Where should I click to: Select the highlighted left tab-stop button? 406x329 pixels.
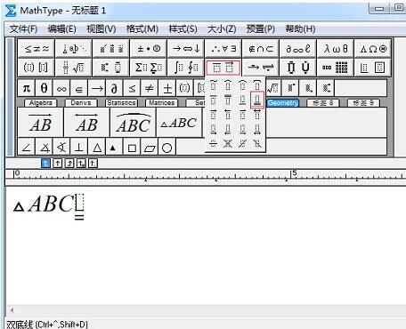(45, 163)
